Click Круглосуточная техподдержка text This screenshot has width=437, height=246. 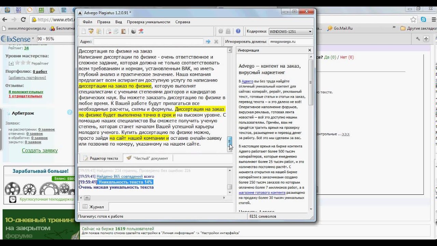click(x=46, y=199)
